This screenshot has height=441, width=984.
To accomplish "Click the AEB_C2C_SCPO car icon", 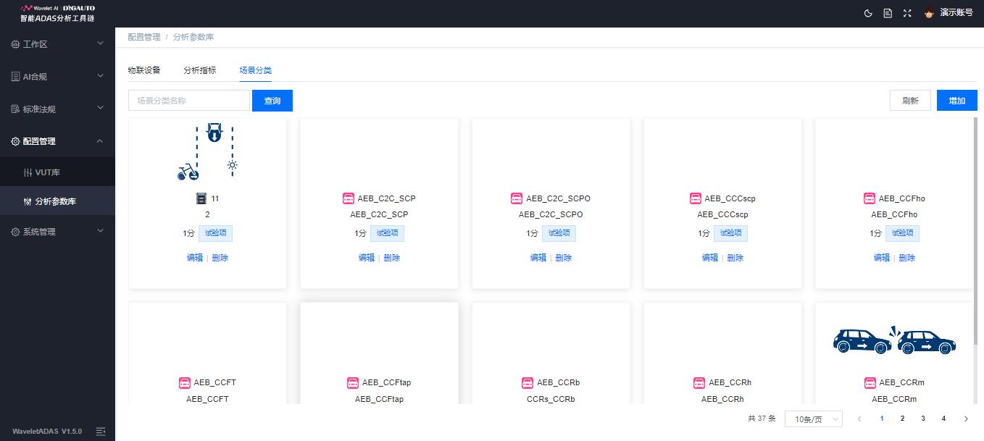I will (517, 198).
